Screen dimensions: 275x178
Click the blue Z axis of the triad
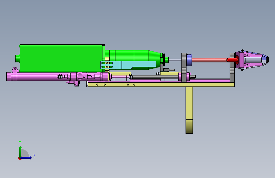point(26,158)
